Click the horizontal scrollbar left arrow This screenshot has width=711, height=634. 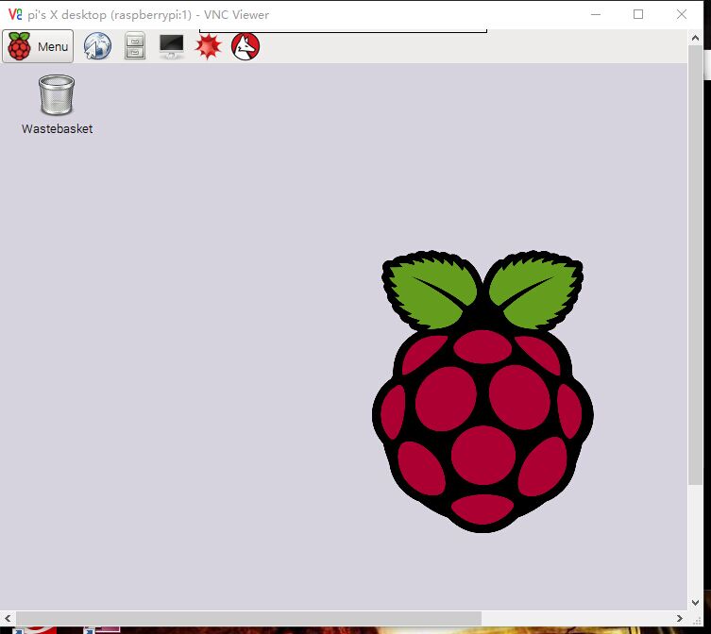[8, 618]
